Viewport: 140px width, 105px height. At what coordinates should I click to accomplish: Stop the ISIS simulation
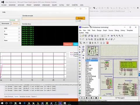(x=96, y=98)
